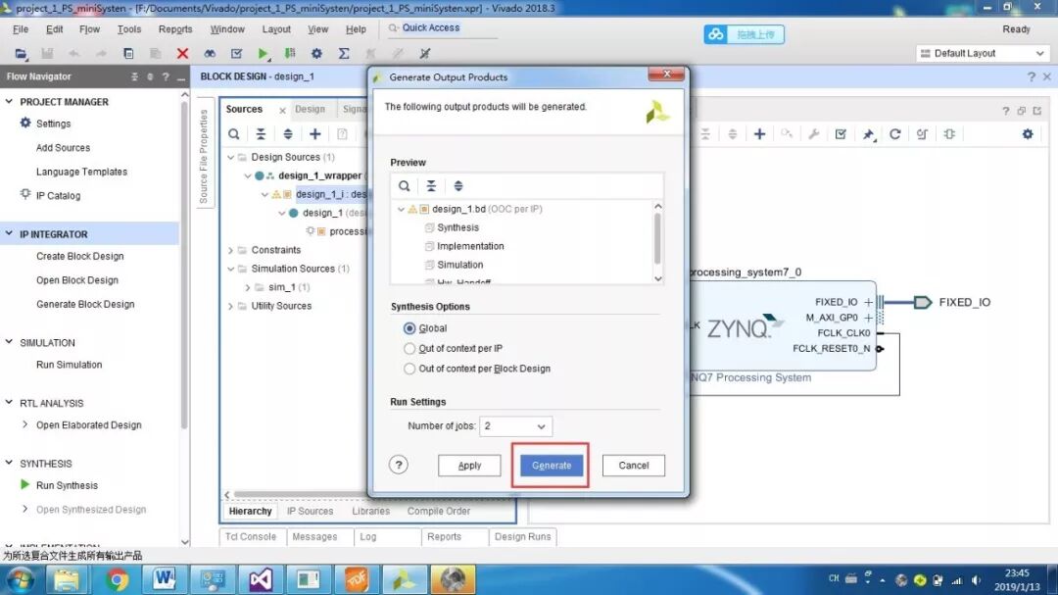
Task: Click Create Block Design
Action: (x=79, y=256)
